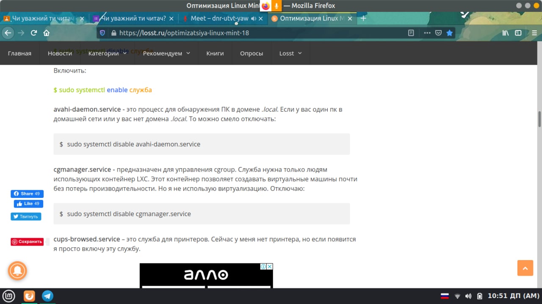Toggle the sidebar view icon
Viewport: 542px width, 304px height.
(x=518, y=33)
